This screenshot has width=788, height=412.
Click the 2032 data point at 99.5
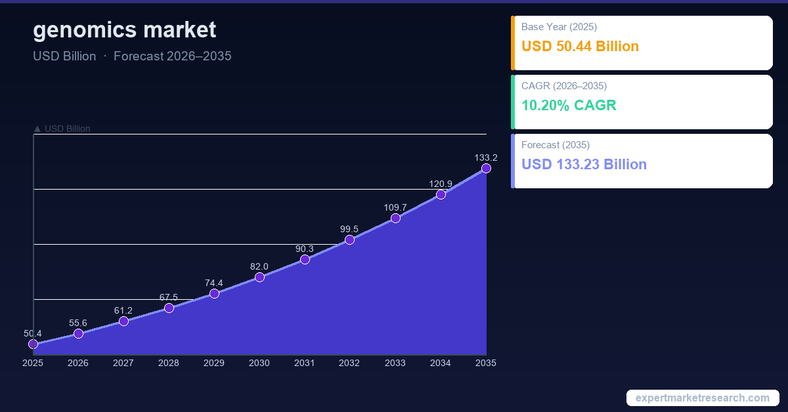coord(349,239)
